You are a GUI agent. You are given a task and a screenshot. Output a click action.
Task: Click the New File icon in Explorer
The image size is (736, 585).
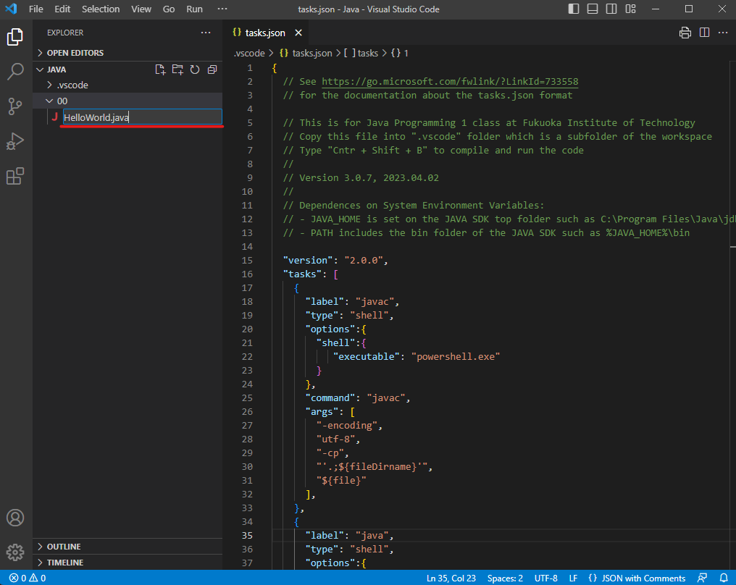(161, 70)
